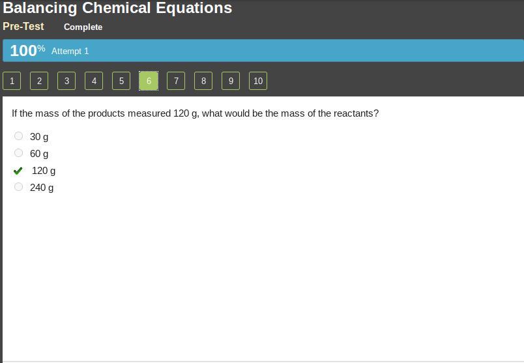Select the 30 g radio option
This screenshot has height=363, width=524.
18,136
